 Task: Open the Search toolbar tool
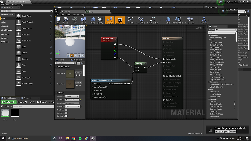83,20
